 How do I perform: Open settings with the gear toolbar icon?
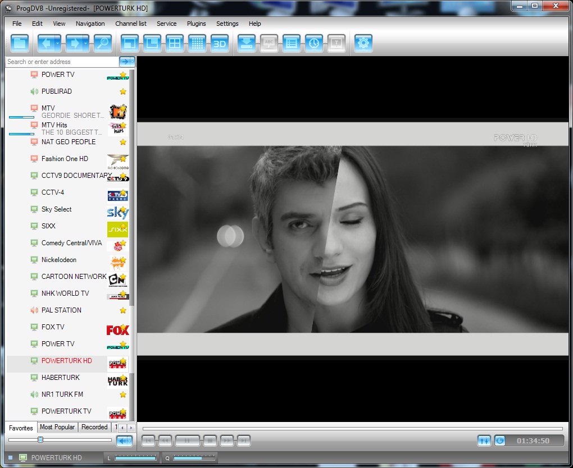coord(363,43)
